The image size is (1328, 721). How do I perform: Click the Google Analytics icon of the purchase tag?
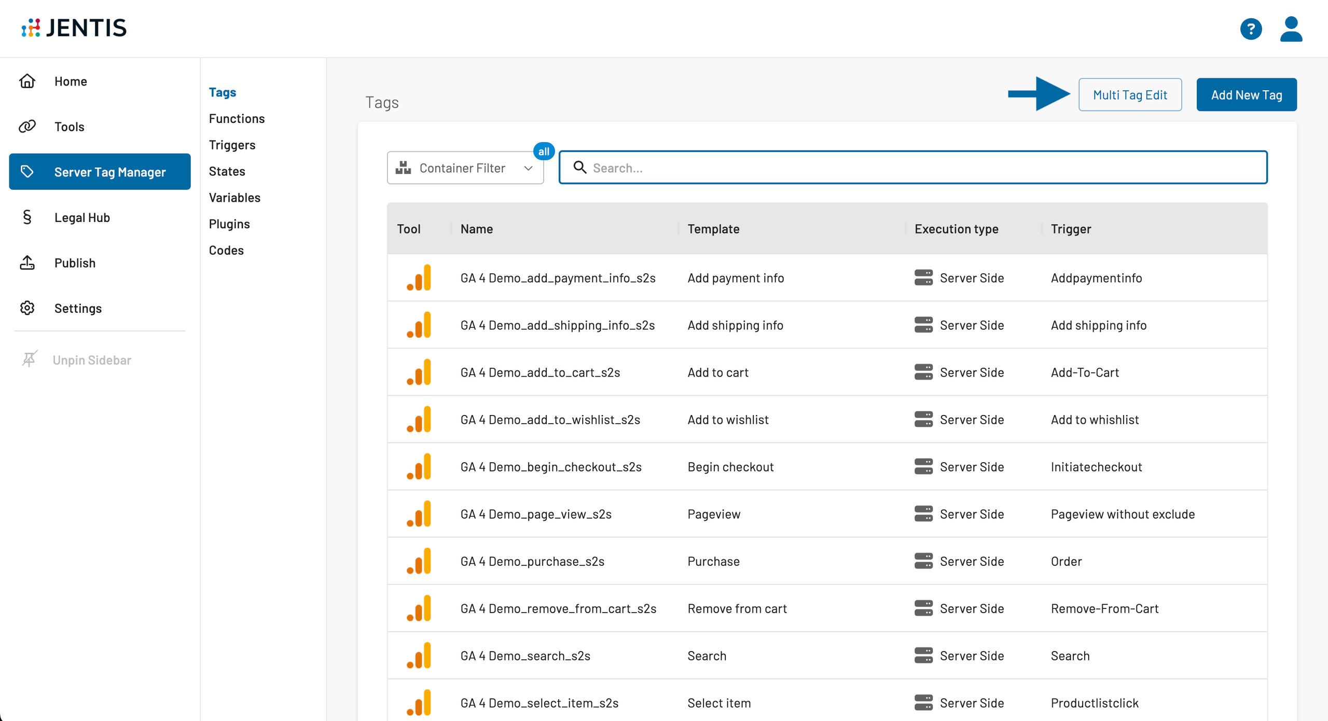(x=419, y=561)
